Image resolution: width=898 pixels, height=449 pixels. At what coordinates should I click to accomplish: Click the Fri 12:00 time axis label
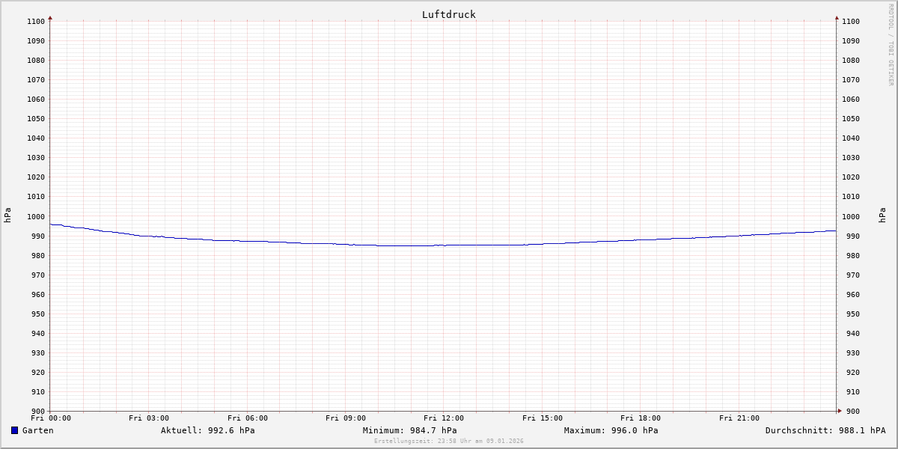coord(444,418)
